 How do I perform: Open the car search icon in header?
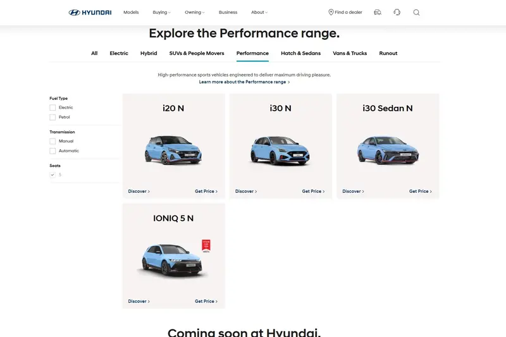coord(378,12)
